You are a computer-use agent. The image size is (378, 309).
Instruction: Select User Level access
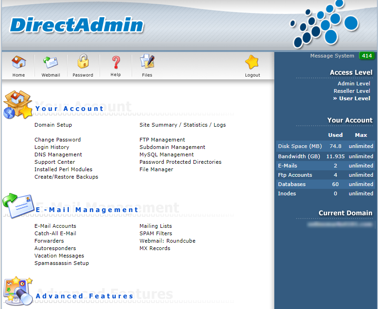pos(354,98)
